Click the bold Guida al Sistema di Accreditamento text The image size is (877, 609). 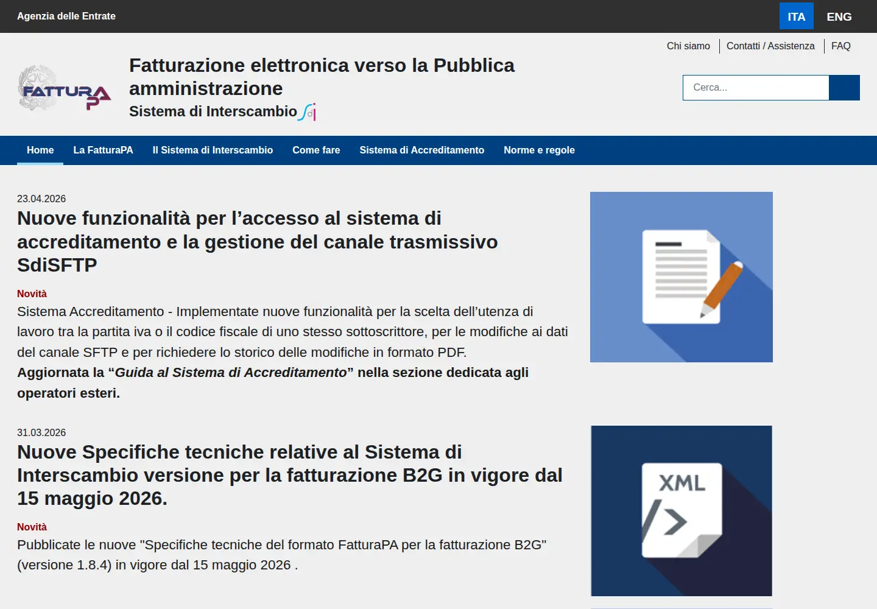[x=231, y=373]
